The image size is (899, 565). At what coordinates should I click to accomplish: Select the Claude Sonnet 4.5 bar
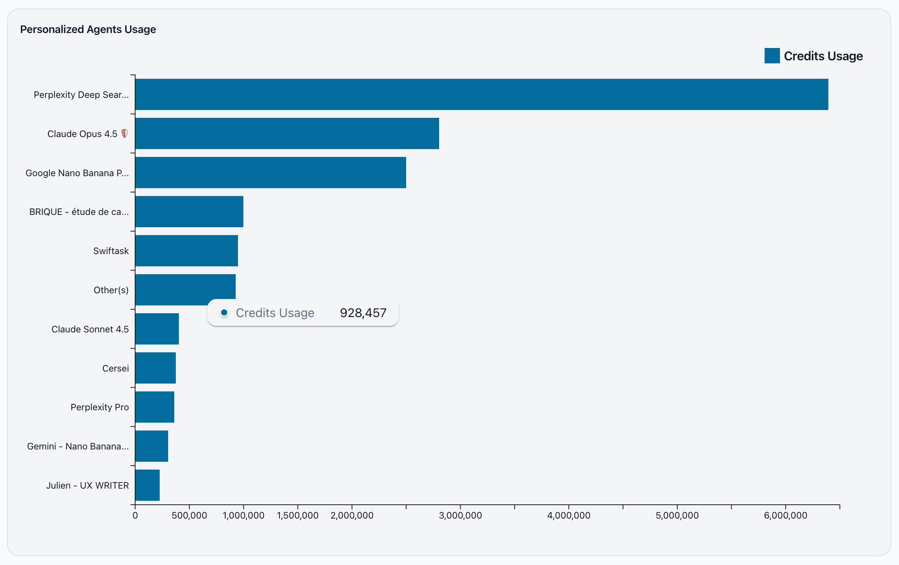(157, 329)
